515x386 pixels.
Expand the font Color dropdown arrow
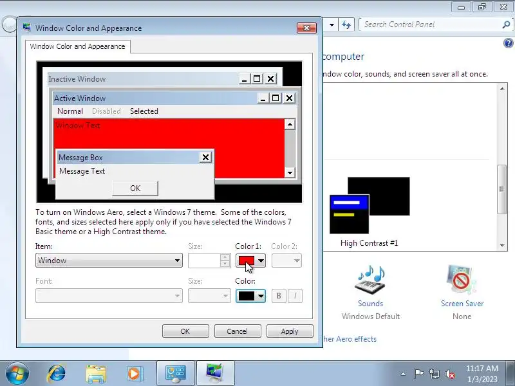coord(261,296)
